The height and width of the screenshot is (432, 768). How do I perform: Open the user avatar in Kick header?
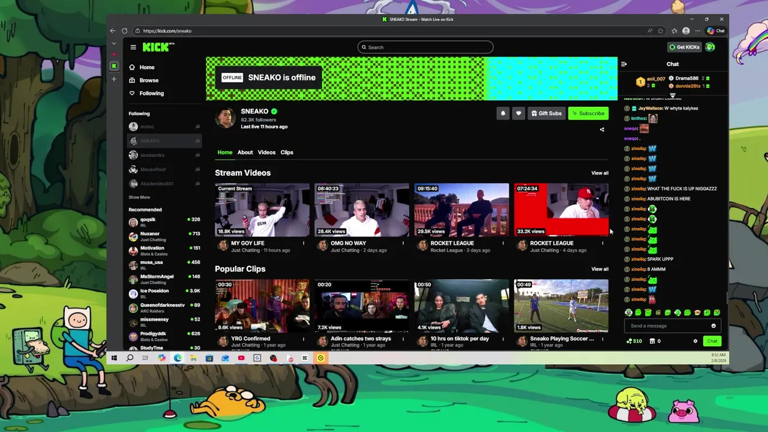tap(710, 47)
